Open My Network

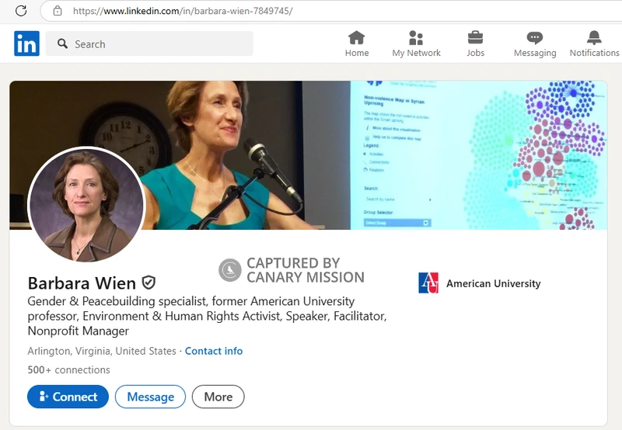tap(416, 44)
